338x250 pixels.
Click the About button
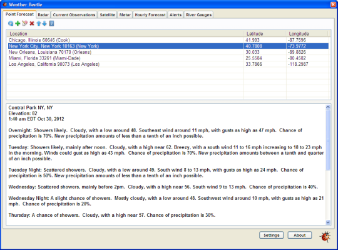pyautogui.click(x=300, y=235)
